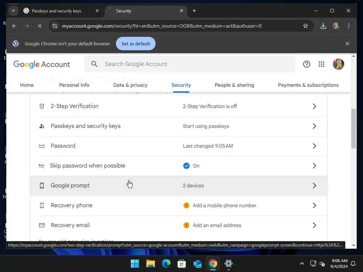Open Outlook from the taskbar
Image resolution: width=363 pixels, height=272 pixels.
click(x=197, y=263)
